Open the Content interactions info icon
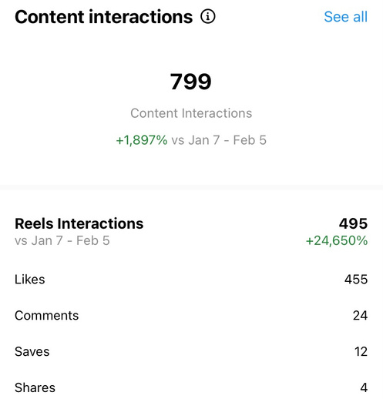The width and height of the screenshot is (383, 399). [207, 17]
